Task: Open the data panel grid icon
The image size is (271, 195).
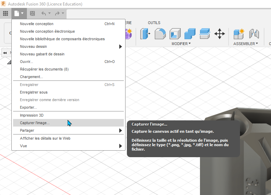Action: pos(6,13)
